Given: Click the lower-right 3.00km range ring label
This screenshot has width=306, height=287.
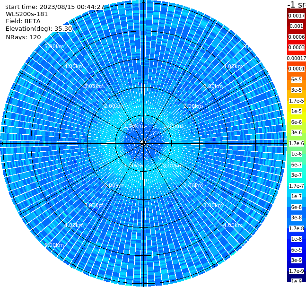Looking at the screenshot, I should coord(213,205).
